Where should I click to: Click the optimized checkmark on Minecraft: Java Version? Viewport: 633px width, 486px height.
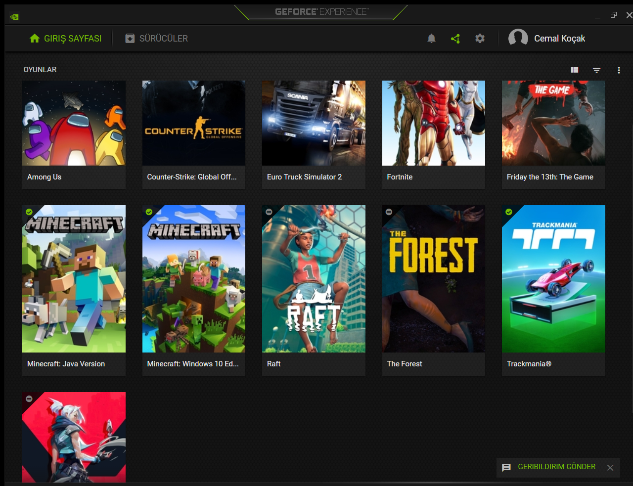pyautogui.click(x=29, y=212)
